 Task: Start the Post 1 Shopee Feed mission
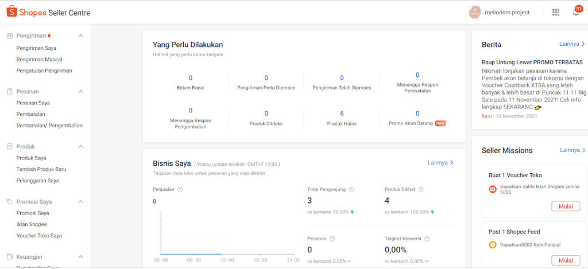(x=566, y=260)
